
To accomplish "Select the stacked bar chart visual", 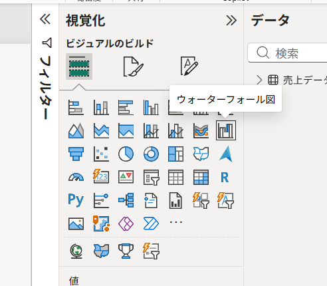I will click(76, 107).
